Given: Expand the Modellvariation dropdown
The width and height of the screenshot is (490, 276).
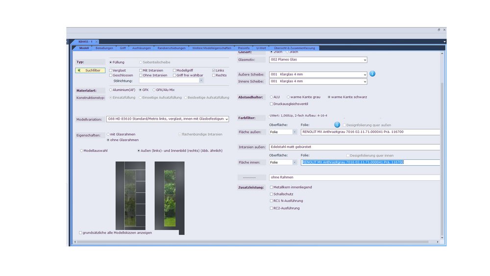Looking at the screenshot, I should tap(226, 119).
